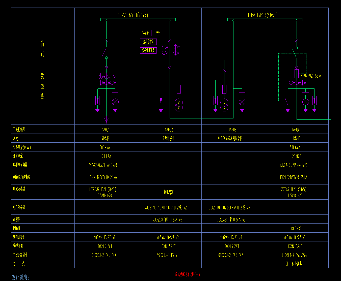Select the 设计说明 heading text
This screenshot has height=281, width=341.
coord(20,278)
